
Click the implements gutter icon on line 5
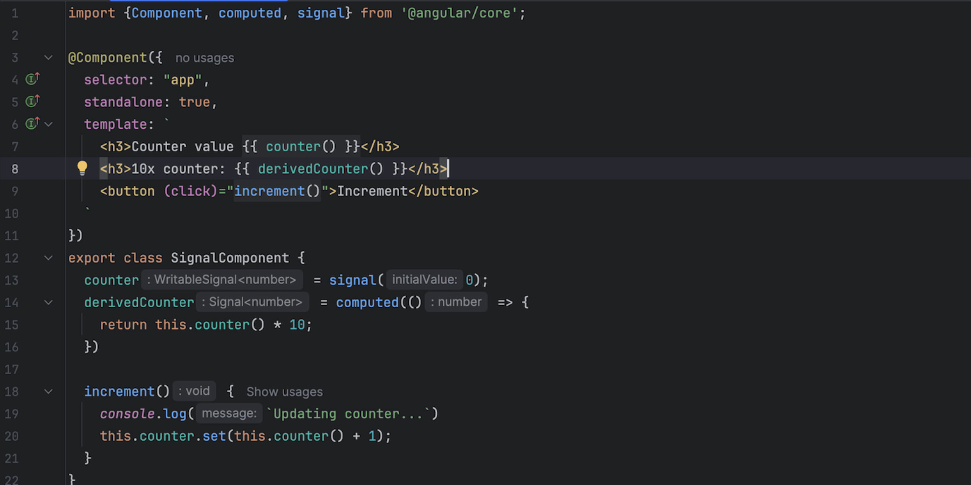tap(33, 101)
